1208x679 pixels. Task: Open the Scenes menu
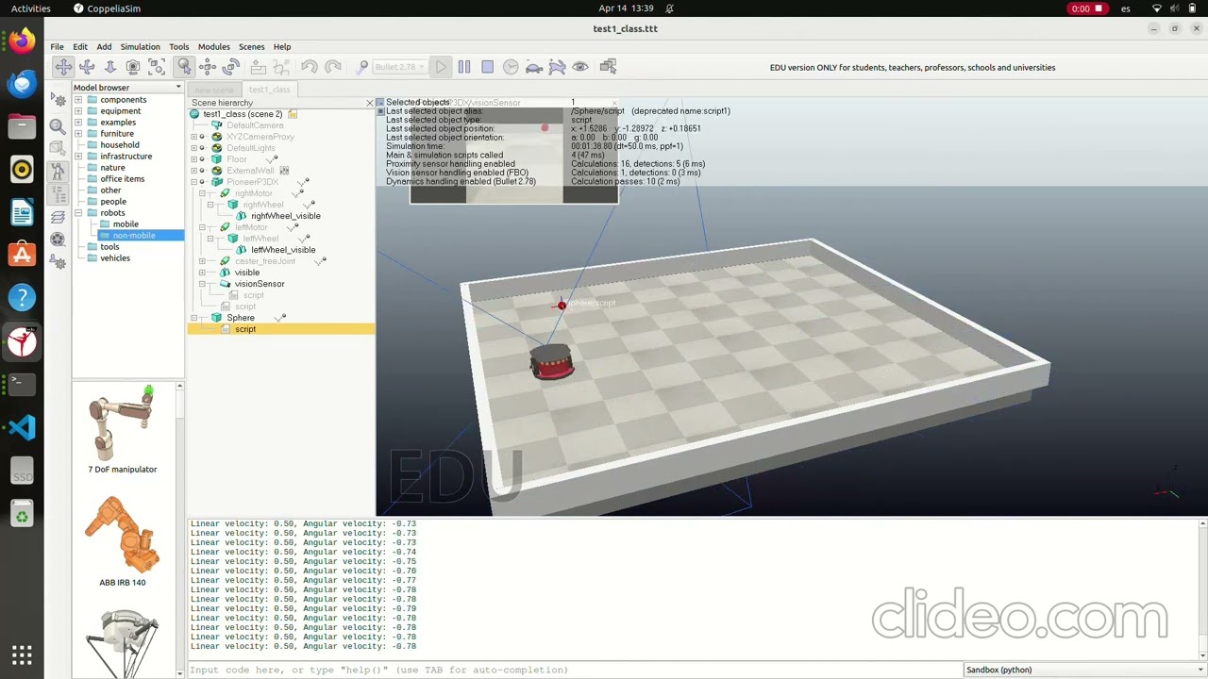[x=251, y=46]
